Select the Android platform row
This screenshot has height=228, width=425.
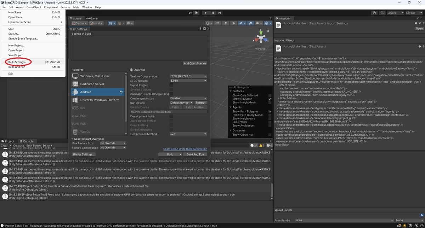[98, 92]
